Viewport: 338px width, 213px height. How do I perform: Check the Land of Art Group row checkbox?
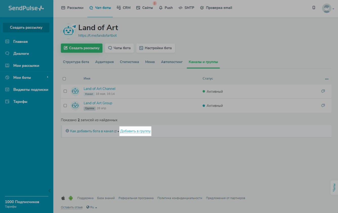pos(65,105)
